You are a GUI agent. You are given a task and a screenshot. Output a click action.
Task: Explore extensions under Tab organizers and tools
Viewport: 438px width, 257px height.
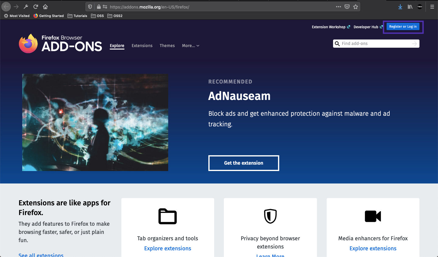coord(168,248)
